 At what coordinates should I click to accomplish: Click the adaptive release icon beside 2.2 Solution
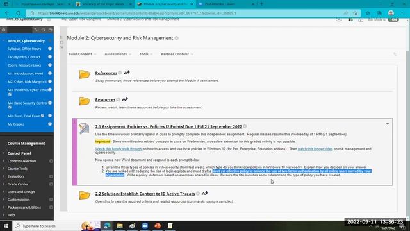pos(205,194)
